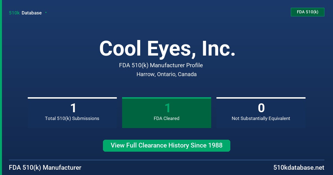333x175 pixels.
Task: Click View Full Clearance History Since 1988
Action: (167, 146)
